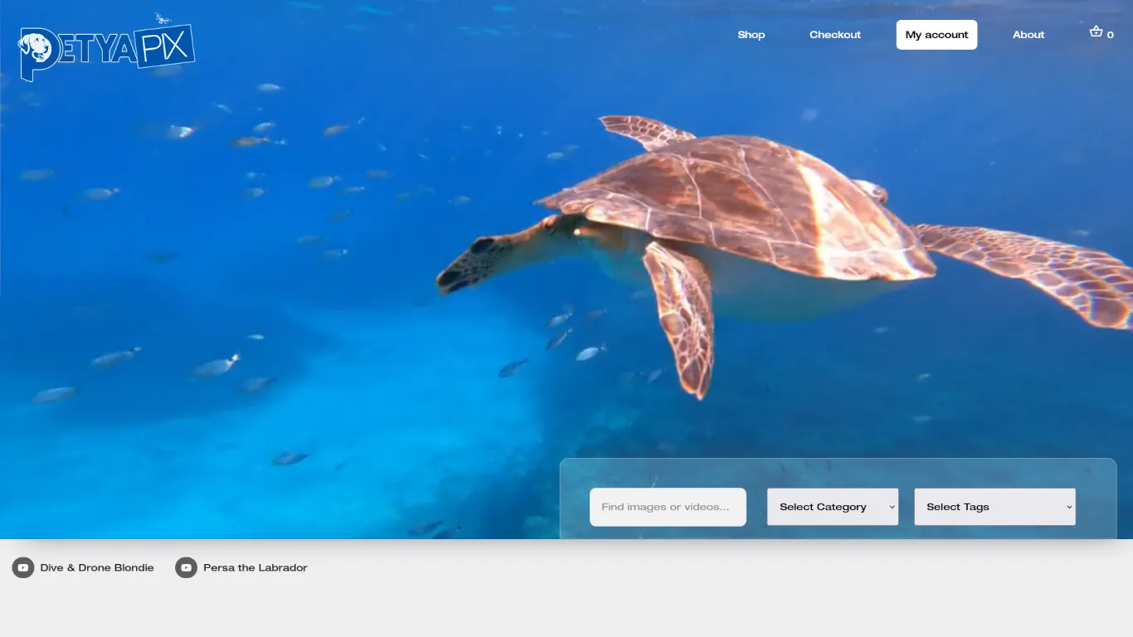The image size is (1133, 637).
Task: Open the Select Category dropdown
Action: pyautogui.click(x=832, y=507)
